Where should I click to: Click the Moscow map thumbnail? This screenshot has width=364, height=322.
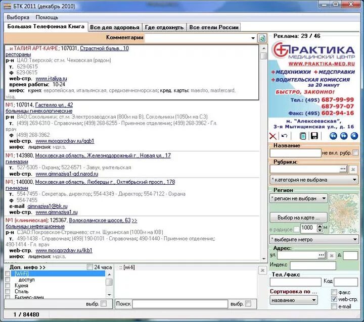(344, 213)
